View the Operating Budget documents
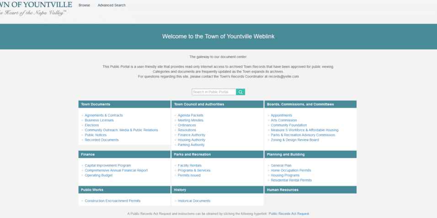Viewport: 437px width, 218px height. tap(98, 176)
